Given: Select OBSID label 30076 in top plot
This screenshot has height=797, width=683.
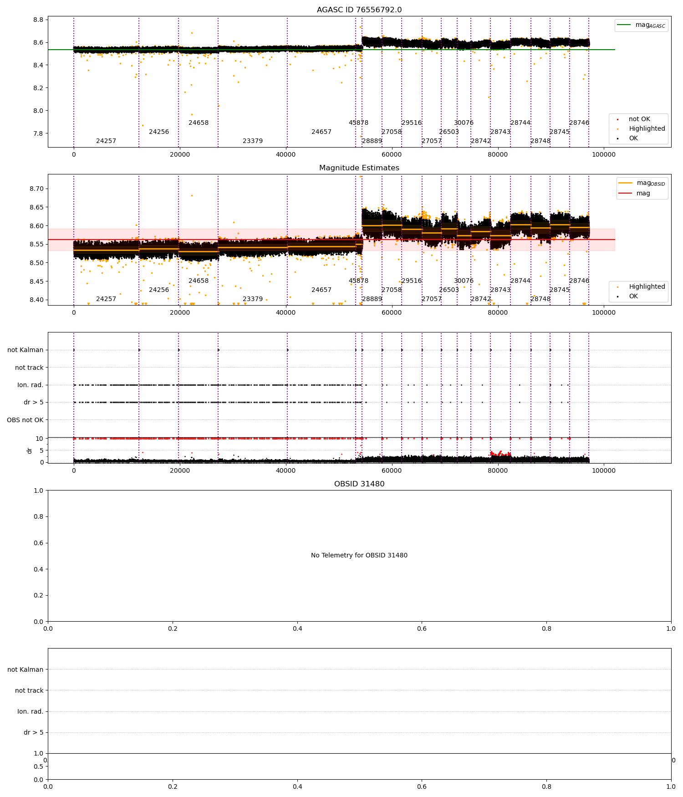Looking at the screenshot, I should tap(464, 123).
